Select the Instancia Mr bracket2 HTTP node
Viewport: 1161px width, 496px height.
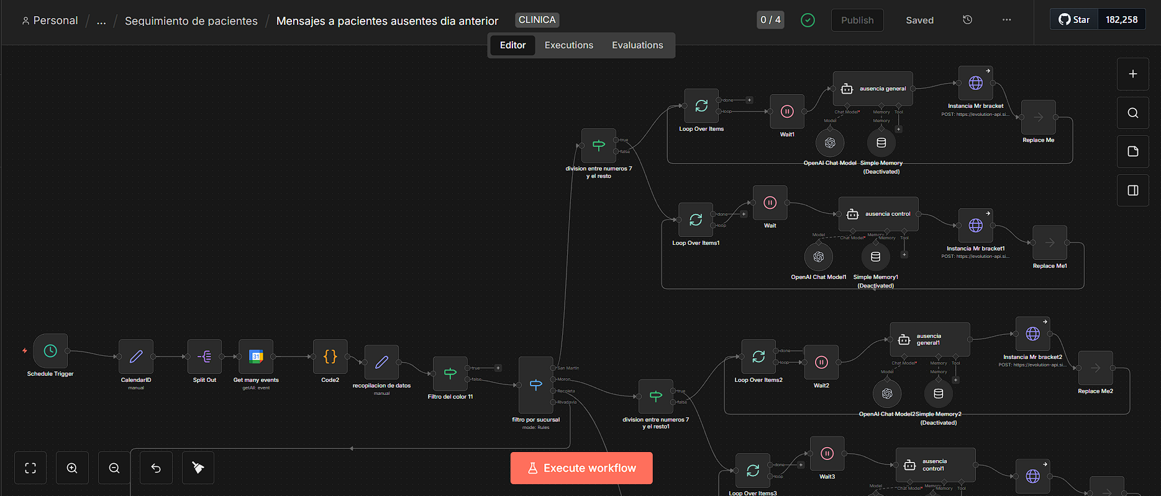click(x=1033, y=334)
